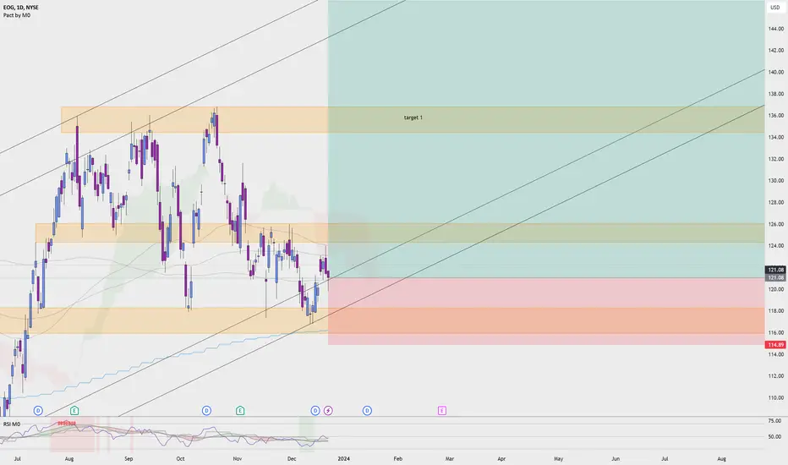Image resolution: width=788 pixels, height=465 pixels.
Task: Open the dividend marker between Oct and Nov
Action: [x=206, y=411]
